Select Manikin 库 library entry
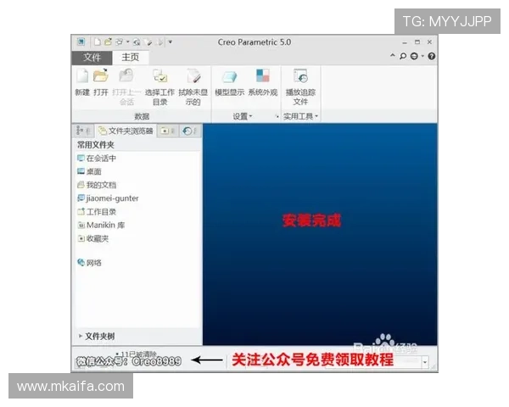This screenshot has height=407, width=509. [101, 225]
